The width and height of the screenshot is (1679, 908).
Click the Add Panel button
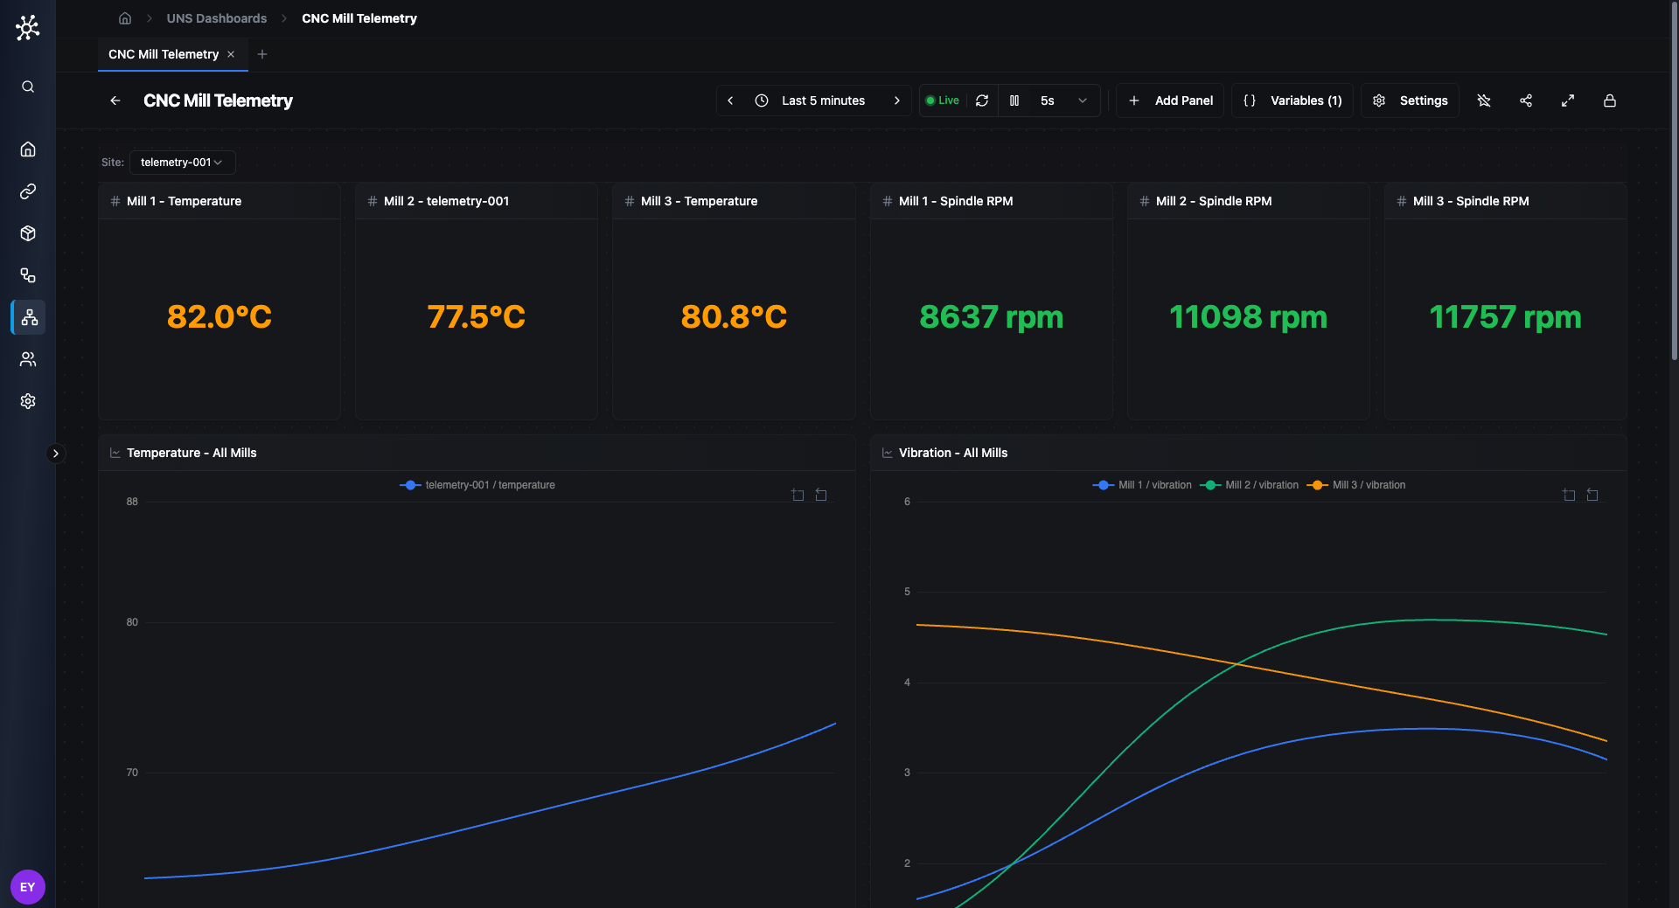(x=1169, y=101)
